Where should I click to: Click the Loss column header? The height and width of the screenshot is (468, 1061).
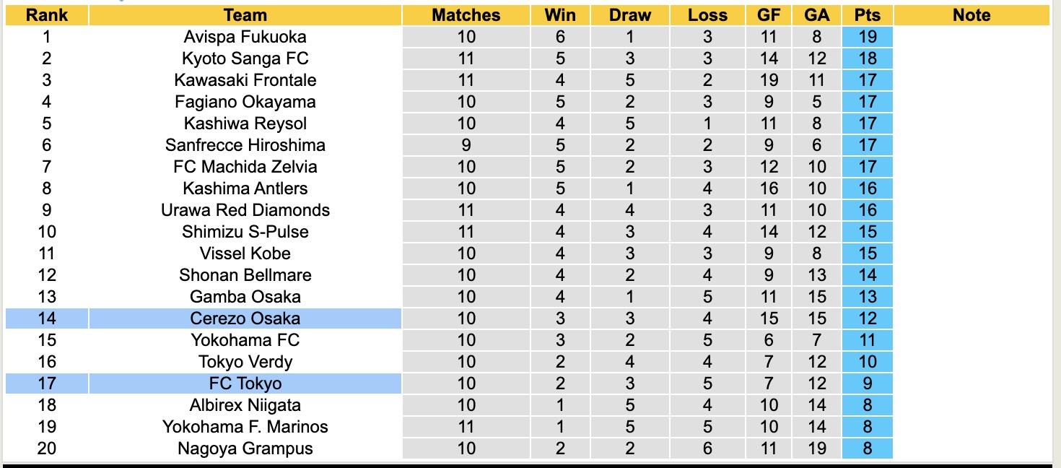[707, 15]
